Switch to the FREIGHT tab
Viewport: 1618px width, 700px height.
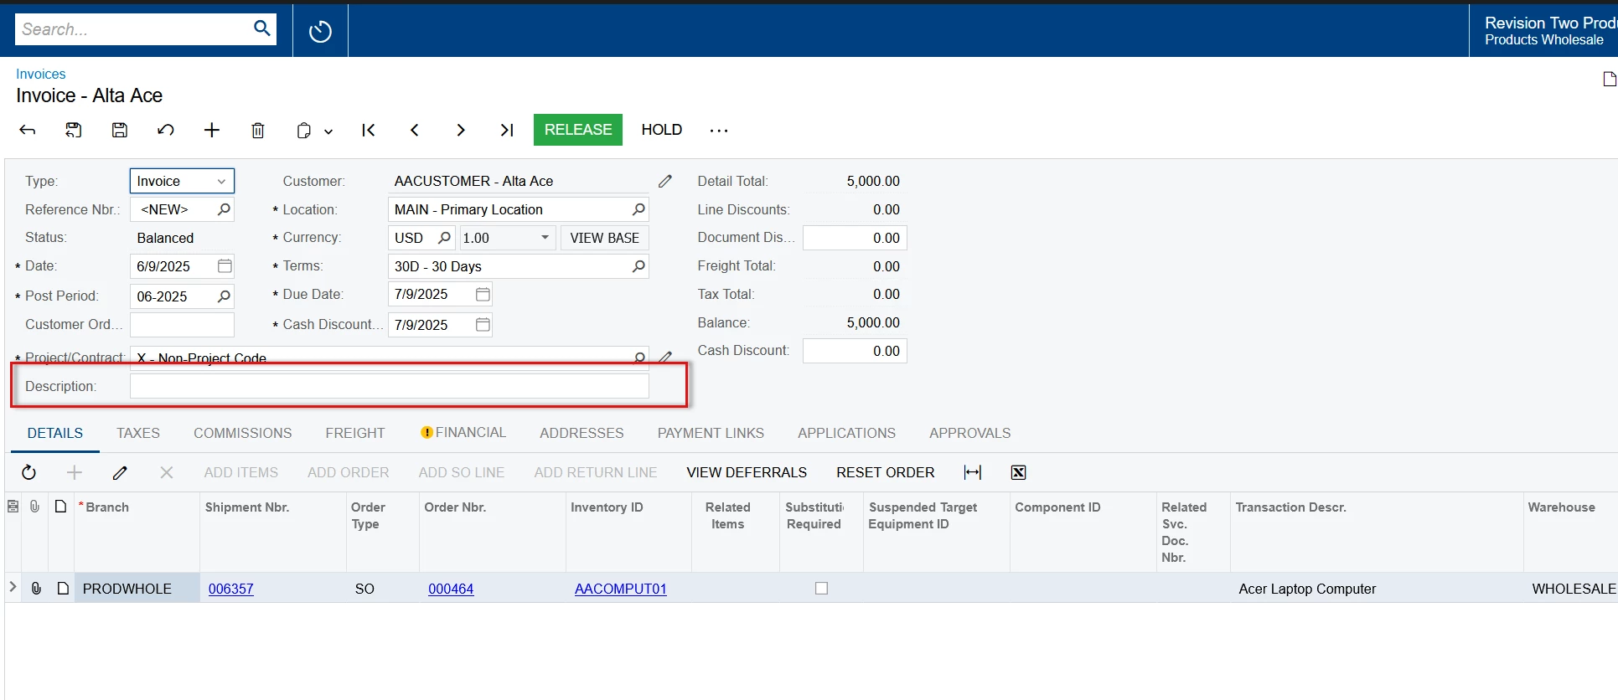355,433
